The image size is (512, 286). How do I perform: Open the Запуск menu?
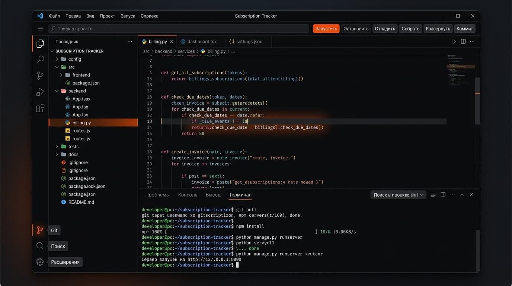128,16
